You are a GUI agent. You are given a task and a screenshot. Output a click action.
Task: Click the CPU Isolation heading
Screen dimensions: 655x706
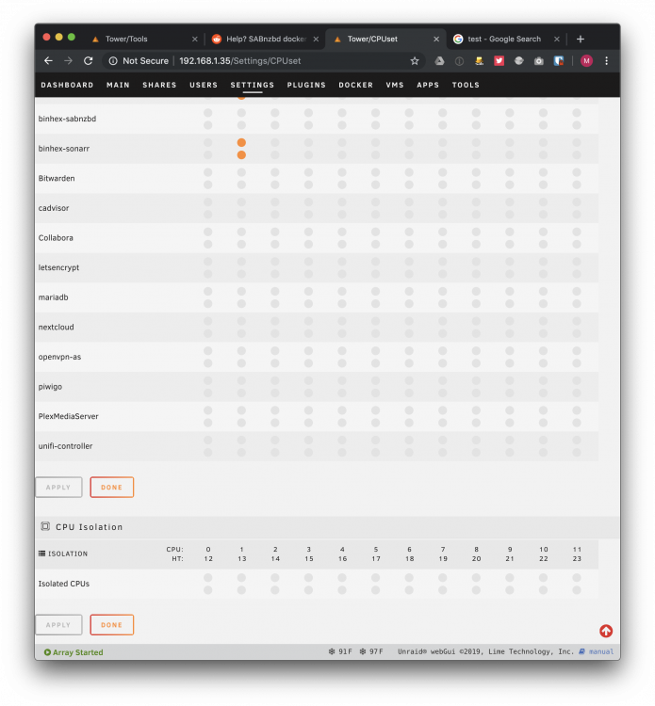pos(89,527)
